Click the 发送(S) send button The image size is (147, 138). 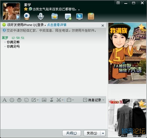coord(92,133)
